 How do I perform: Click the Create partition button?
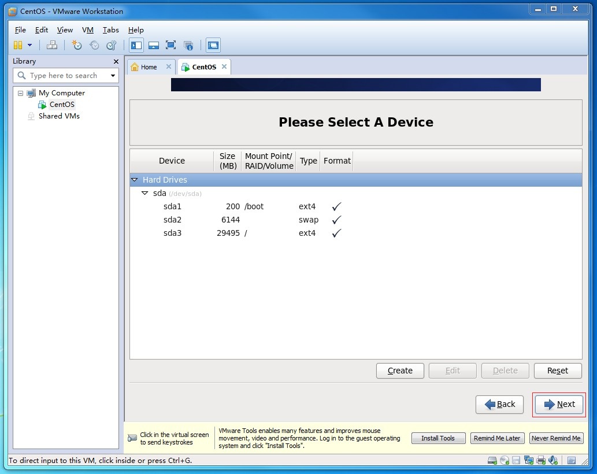click(x=400, y=371)
